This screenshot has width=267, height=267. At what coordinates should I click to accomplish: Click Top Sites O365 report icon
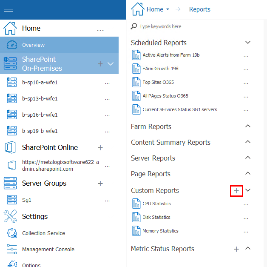(136, 82)
